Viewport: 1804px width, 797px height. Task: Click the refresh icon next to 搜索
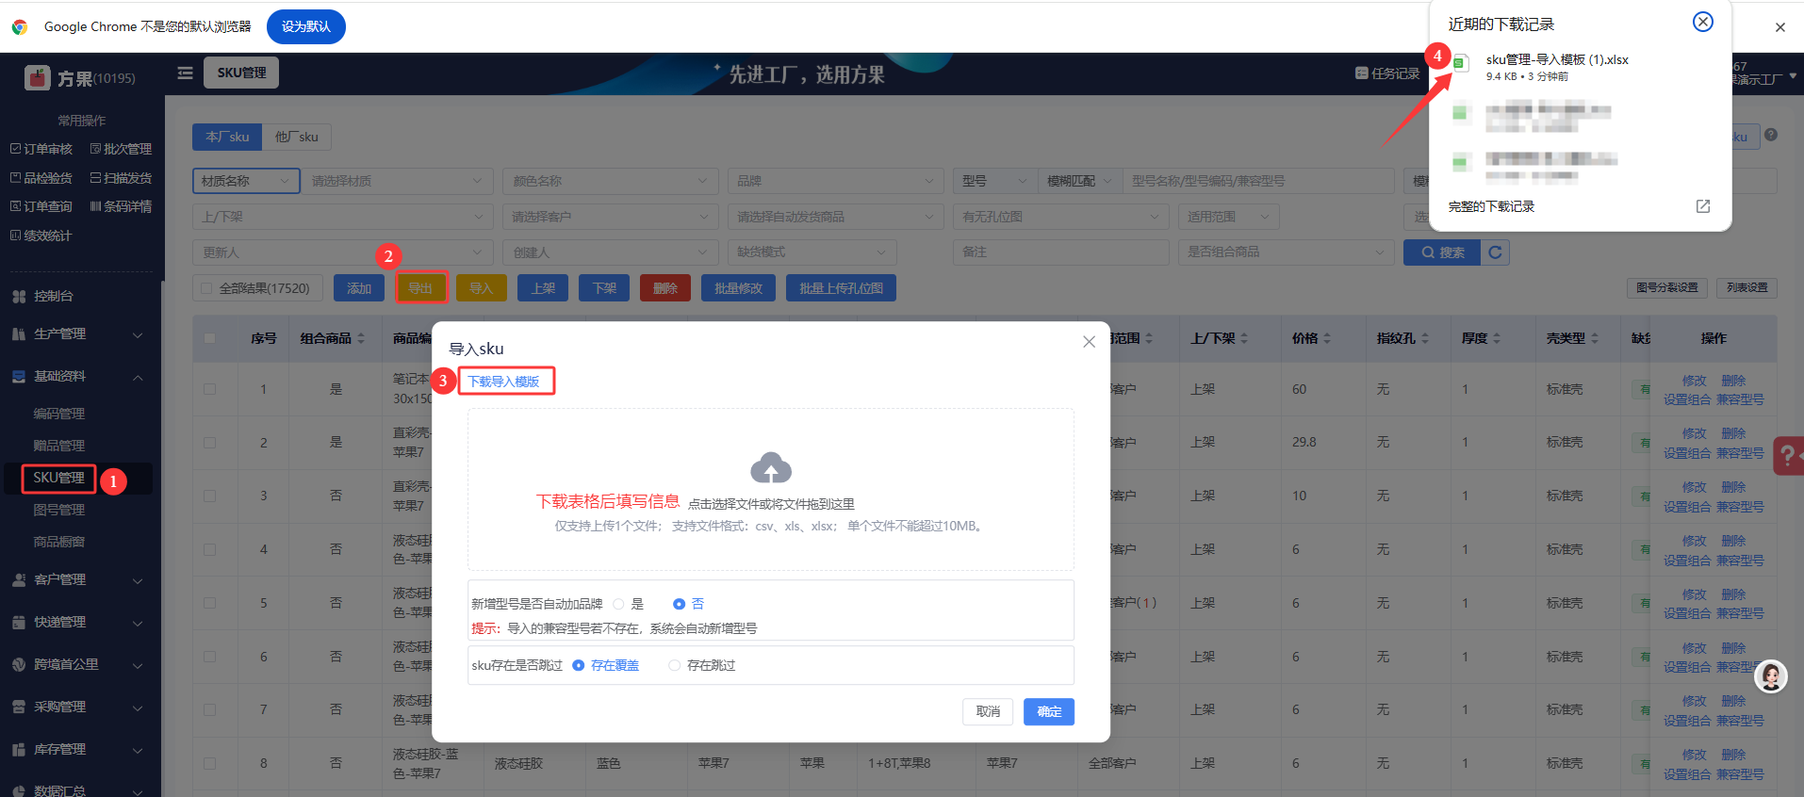pyautogui.click(x=1495, y=252)
